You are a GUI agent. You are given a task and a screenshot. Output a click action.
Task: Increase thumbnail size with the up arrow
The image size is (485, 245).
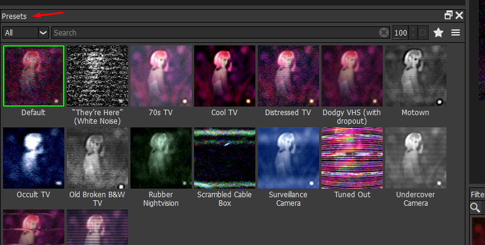tap(413, 29)
